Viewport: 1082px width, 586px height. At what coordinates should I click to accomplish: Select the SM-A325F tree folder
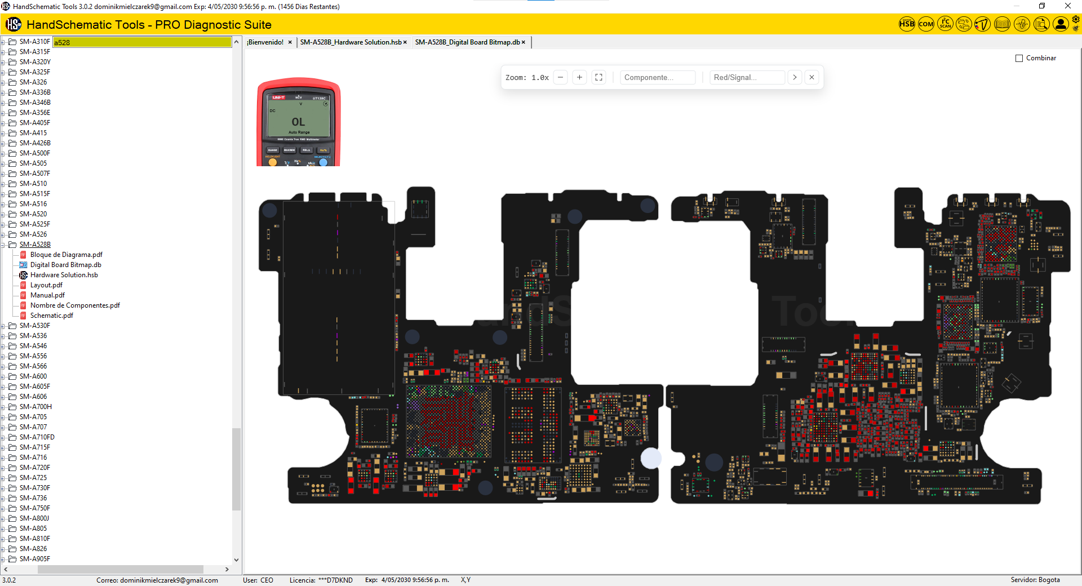pos(35,72)
